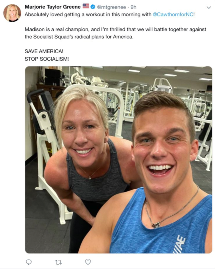Viewport: 215px width, 269px height.
Task: Enlarge the attached gym selfie photo
Action: click(119, 160)
